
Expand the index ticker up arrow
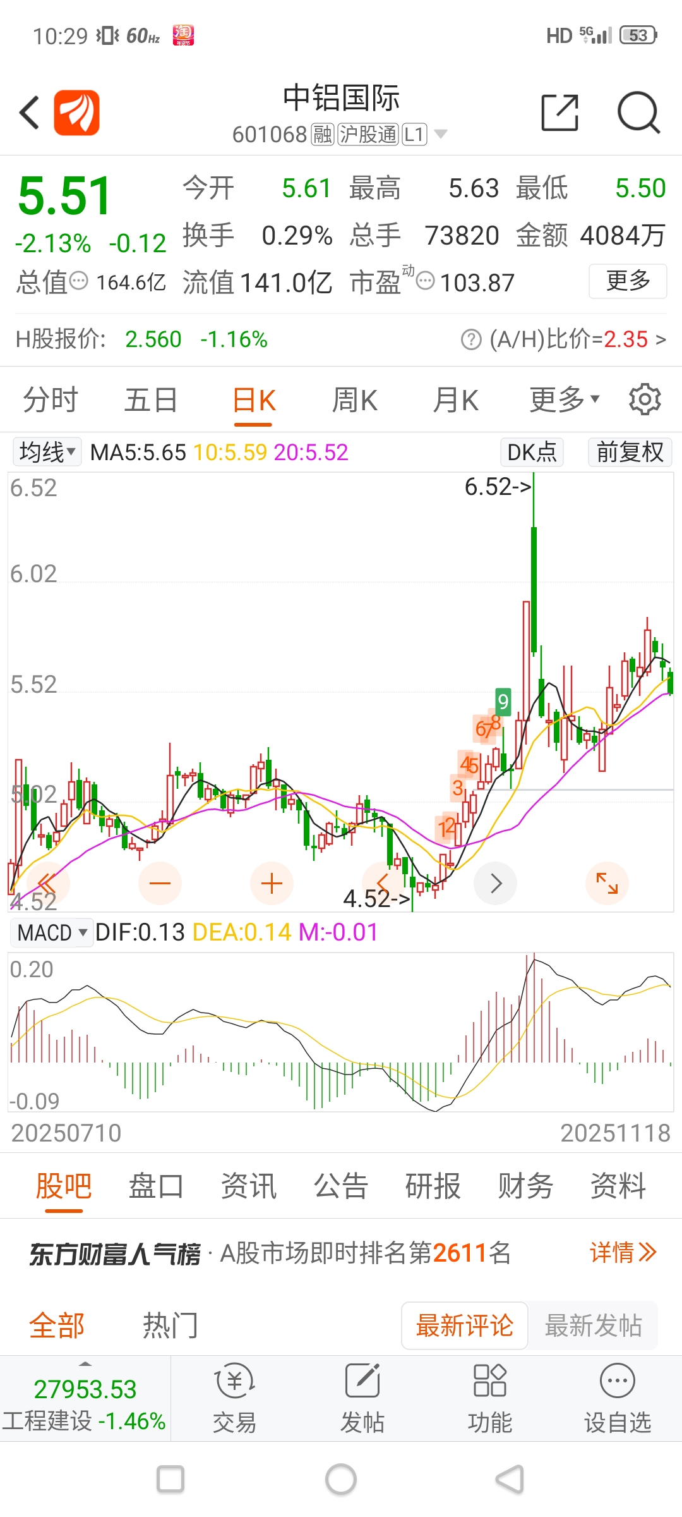pos(85,1364)
